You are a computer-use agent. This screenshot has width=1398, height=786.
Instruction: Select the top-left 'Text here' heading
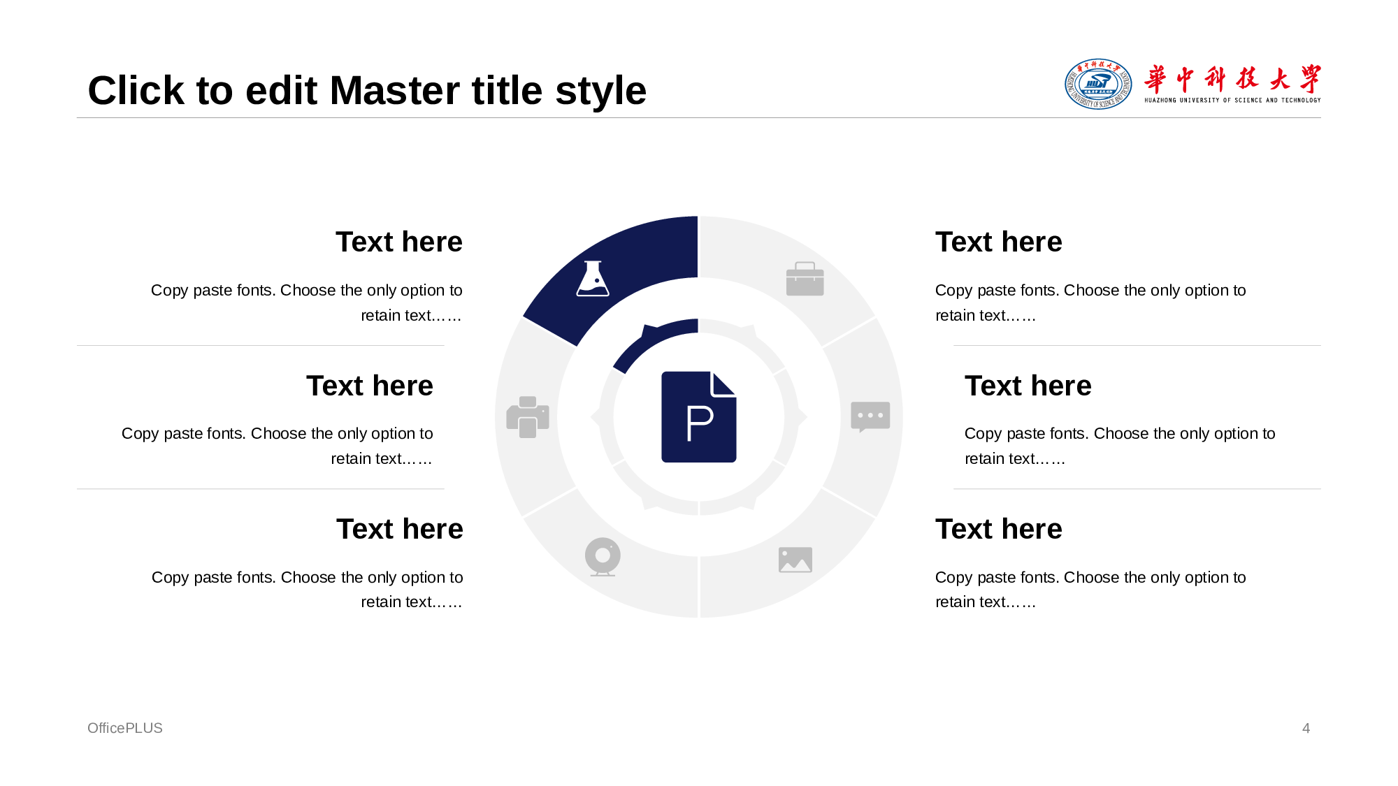tap(398, 242)
